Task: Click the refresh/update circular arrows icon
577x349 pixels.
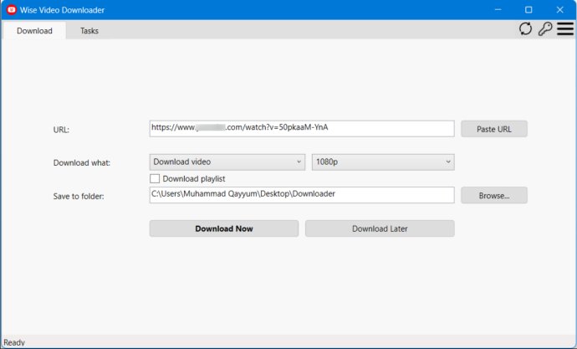Action: (525, 28)
